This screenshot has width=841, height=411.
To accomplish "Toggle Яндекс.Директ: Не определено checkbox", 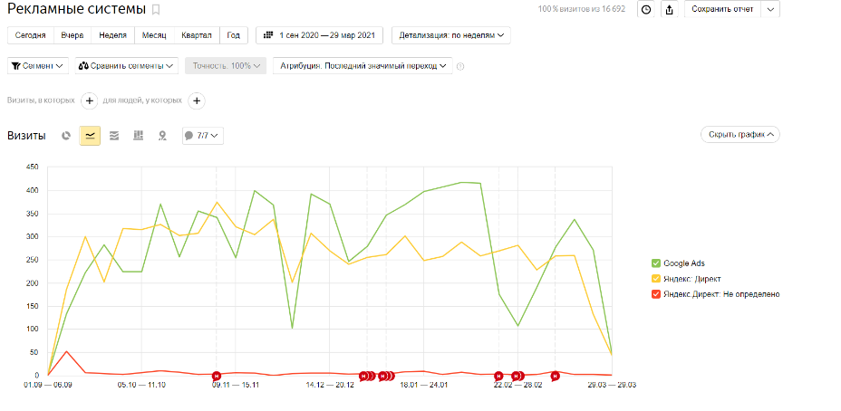I will [x=655, y=294].
